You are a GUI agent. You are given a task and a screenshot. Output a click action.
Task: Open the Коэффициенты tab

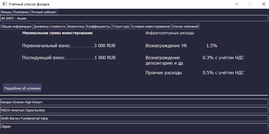[98, 26]
